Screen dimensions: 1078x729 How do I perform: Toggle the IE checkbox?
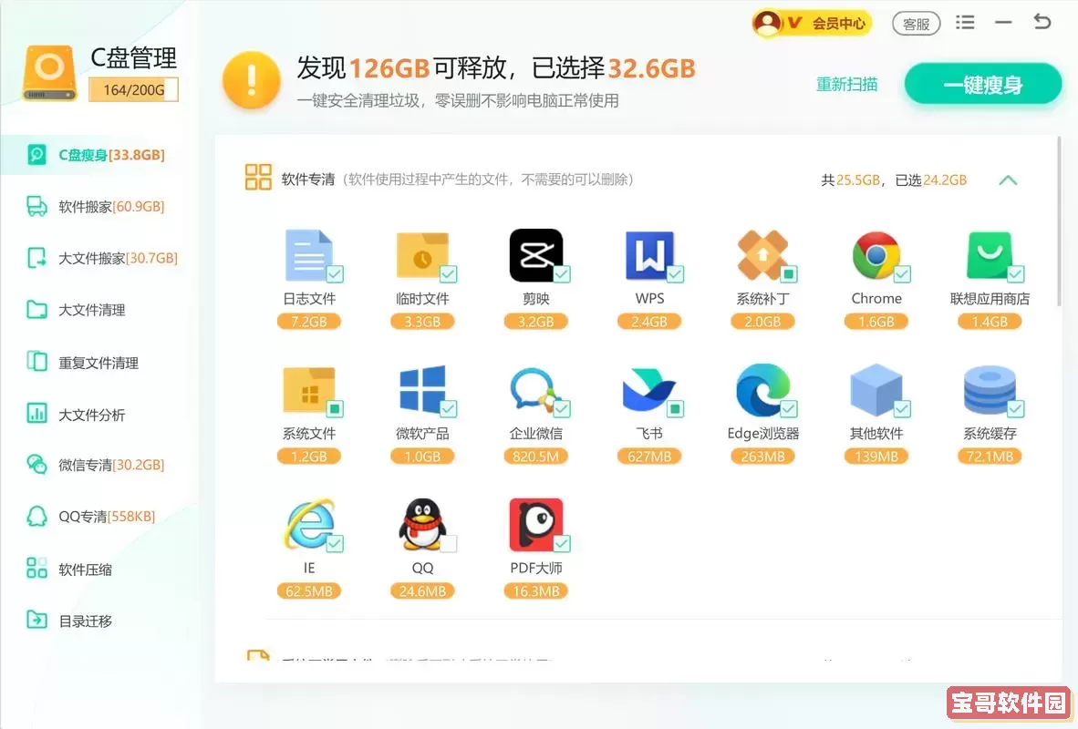[x=335, y=543]
